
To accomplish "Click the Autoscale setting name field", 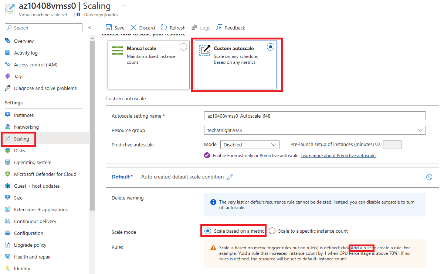I will point(315,116).
